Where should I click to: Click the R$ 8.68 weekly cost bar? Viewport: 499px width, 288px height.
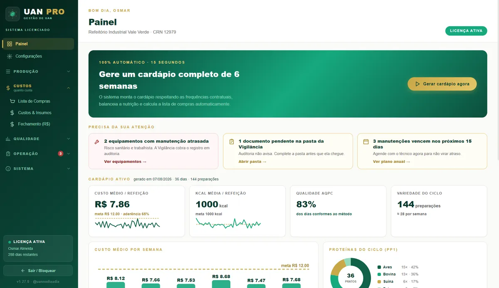click(x=221, y=284)
